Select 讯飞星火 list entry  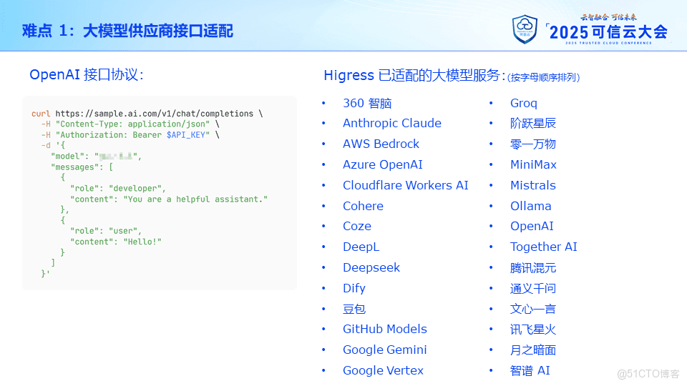point(532,330)
